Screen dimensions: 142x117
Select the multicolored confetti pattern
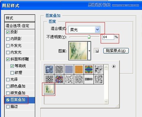coord(59,79)
